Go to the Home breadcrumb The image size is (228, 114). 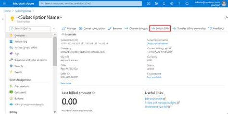(7, 11)
